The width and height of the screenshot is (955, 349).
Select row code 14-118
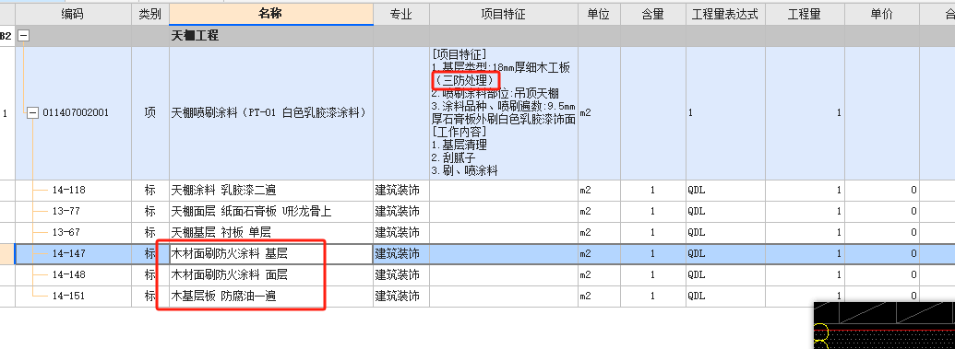click(x=69, y=191)
